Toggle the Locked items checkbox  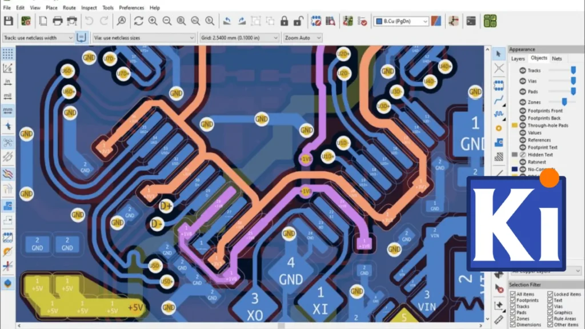(550, 294)
